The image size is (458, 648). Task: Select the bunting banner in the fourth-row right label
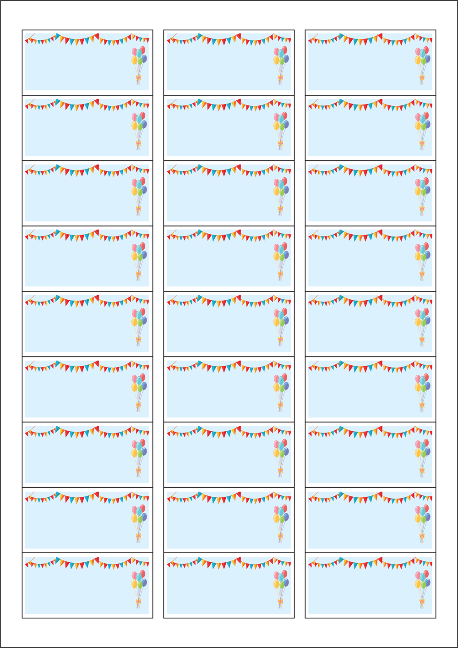pos(370,236)
